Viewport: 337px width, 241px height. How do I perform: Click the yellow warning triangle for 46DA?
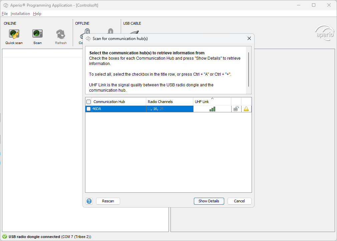point(246,109)
